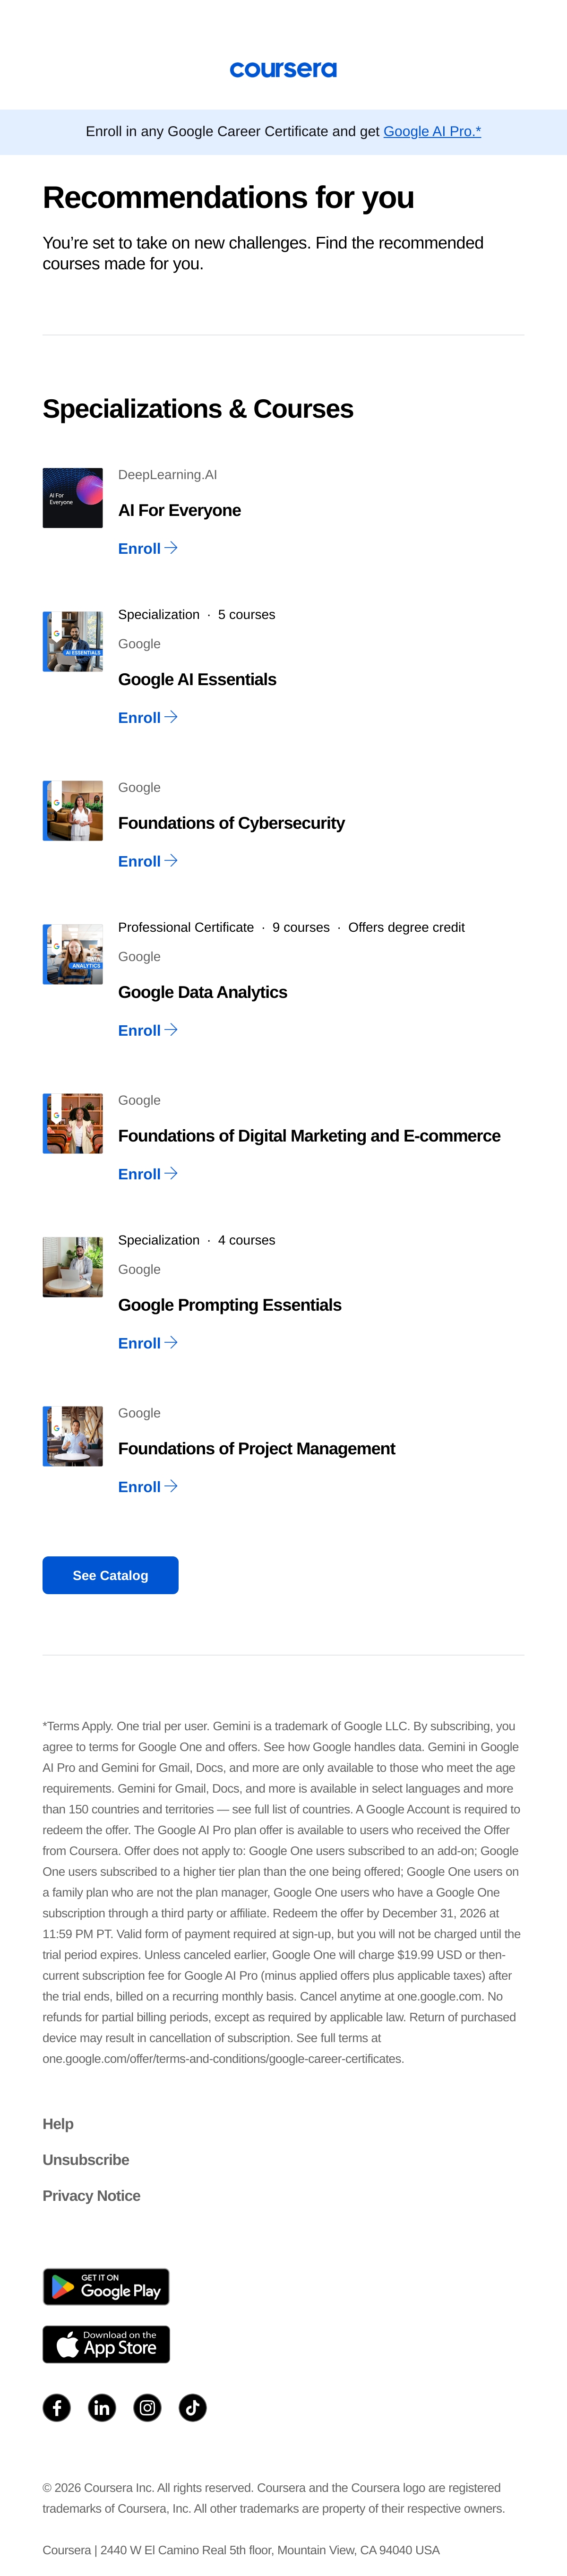567x2576 pixels.
Task: Click the Coursera logo at top
Action: 283,69
